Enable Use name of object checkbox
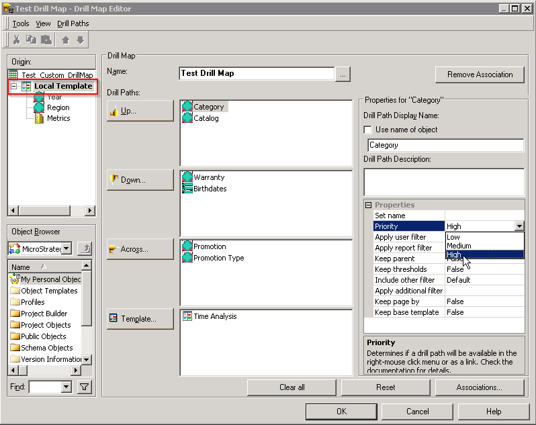The image size is (536, 425). point(367,130)
